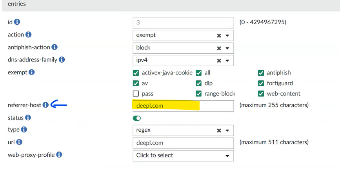
Task: Uncheck the fortiguard exempt option
Action: click(261, 83)
